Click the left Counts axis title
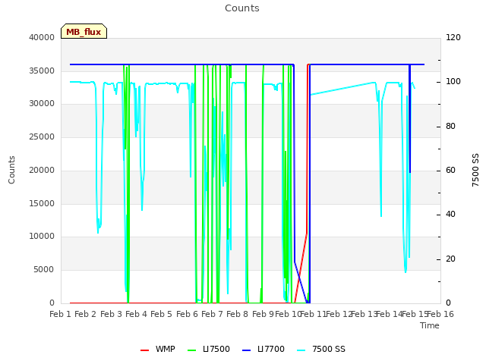The height and width of the screenshot is (364, 486). click(11, 170)
